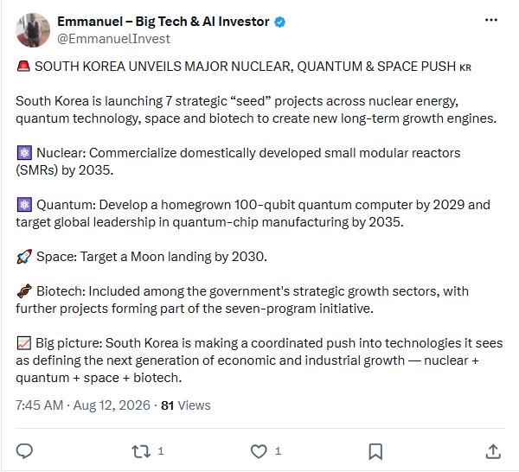Open the share upload icon
519x472 pixels.
point(493,451)
